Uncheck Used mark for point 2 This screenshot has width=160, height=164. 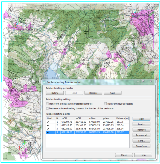(x=48, y=125)
